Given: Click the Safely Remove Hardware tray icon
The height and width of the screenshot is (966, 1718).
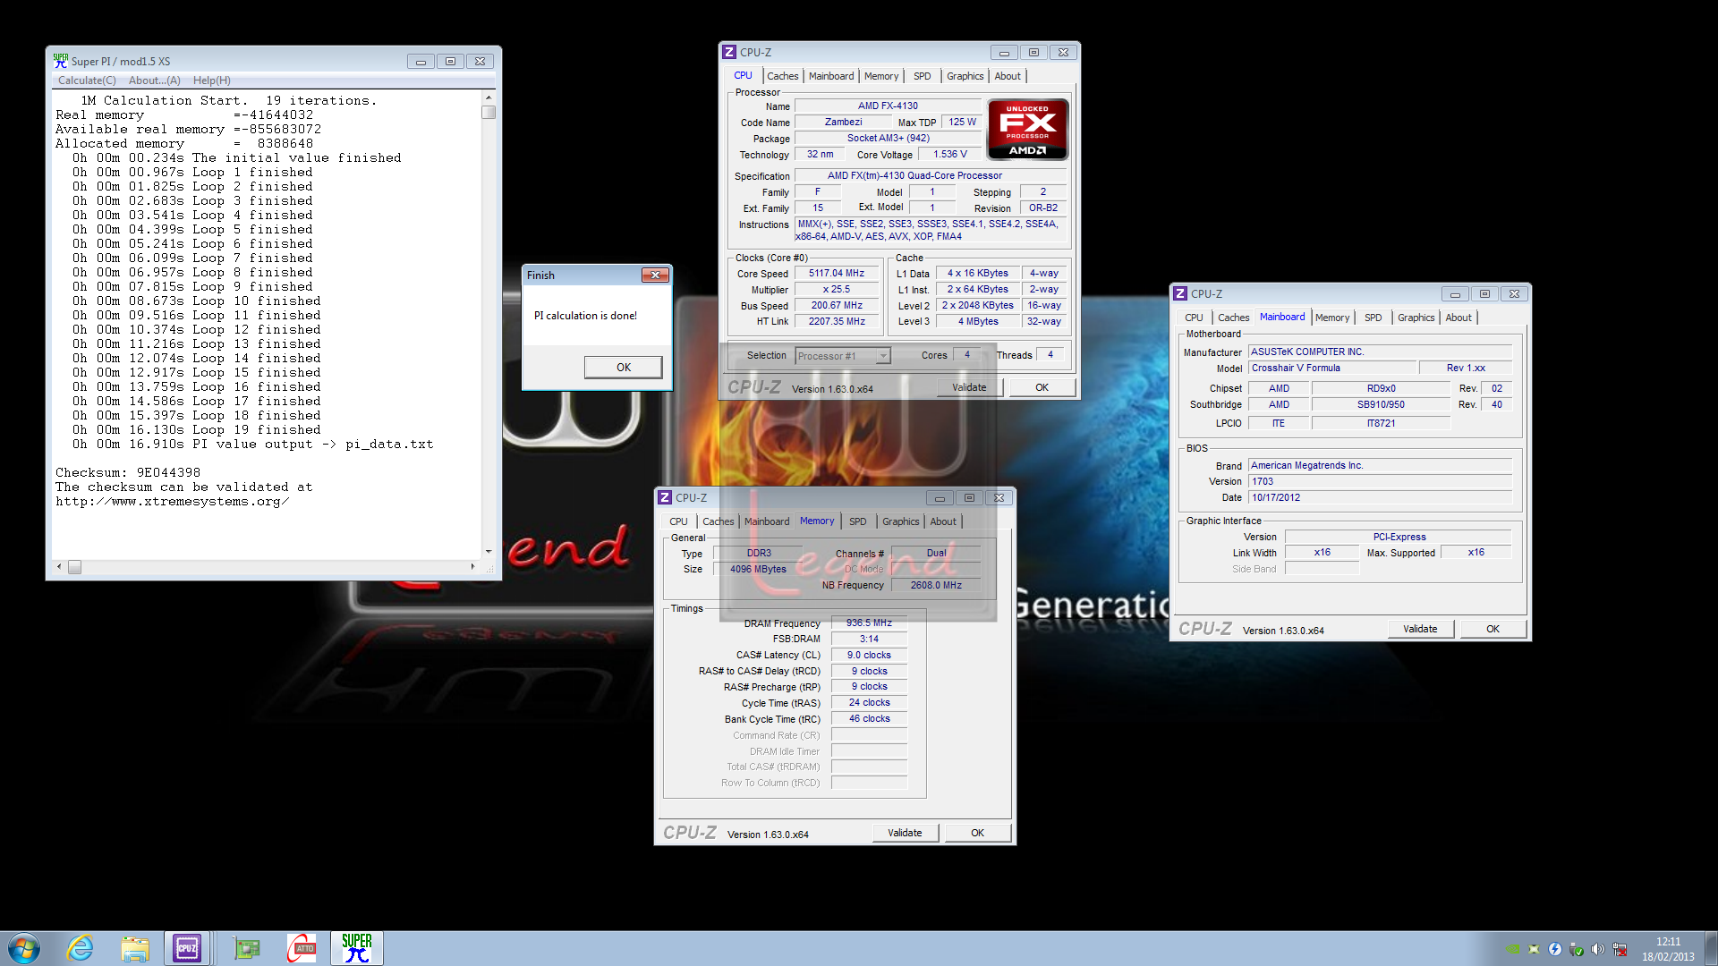Looking at the screenshot, I should point(1577,949).
